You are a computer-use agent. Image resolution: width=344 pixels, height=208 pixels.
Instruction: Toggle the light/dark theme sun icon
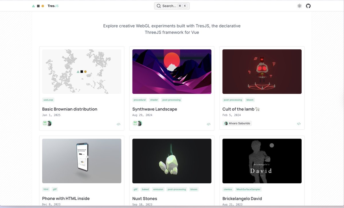tap(300, 6)
